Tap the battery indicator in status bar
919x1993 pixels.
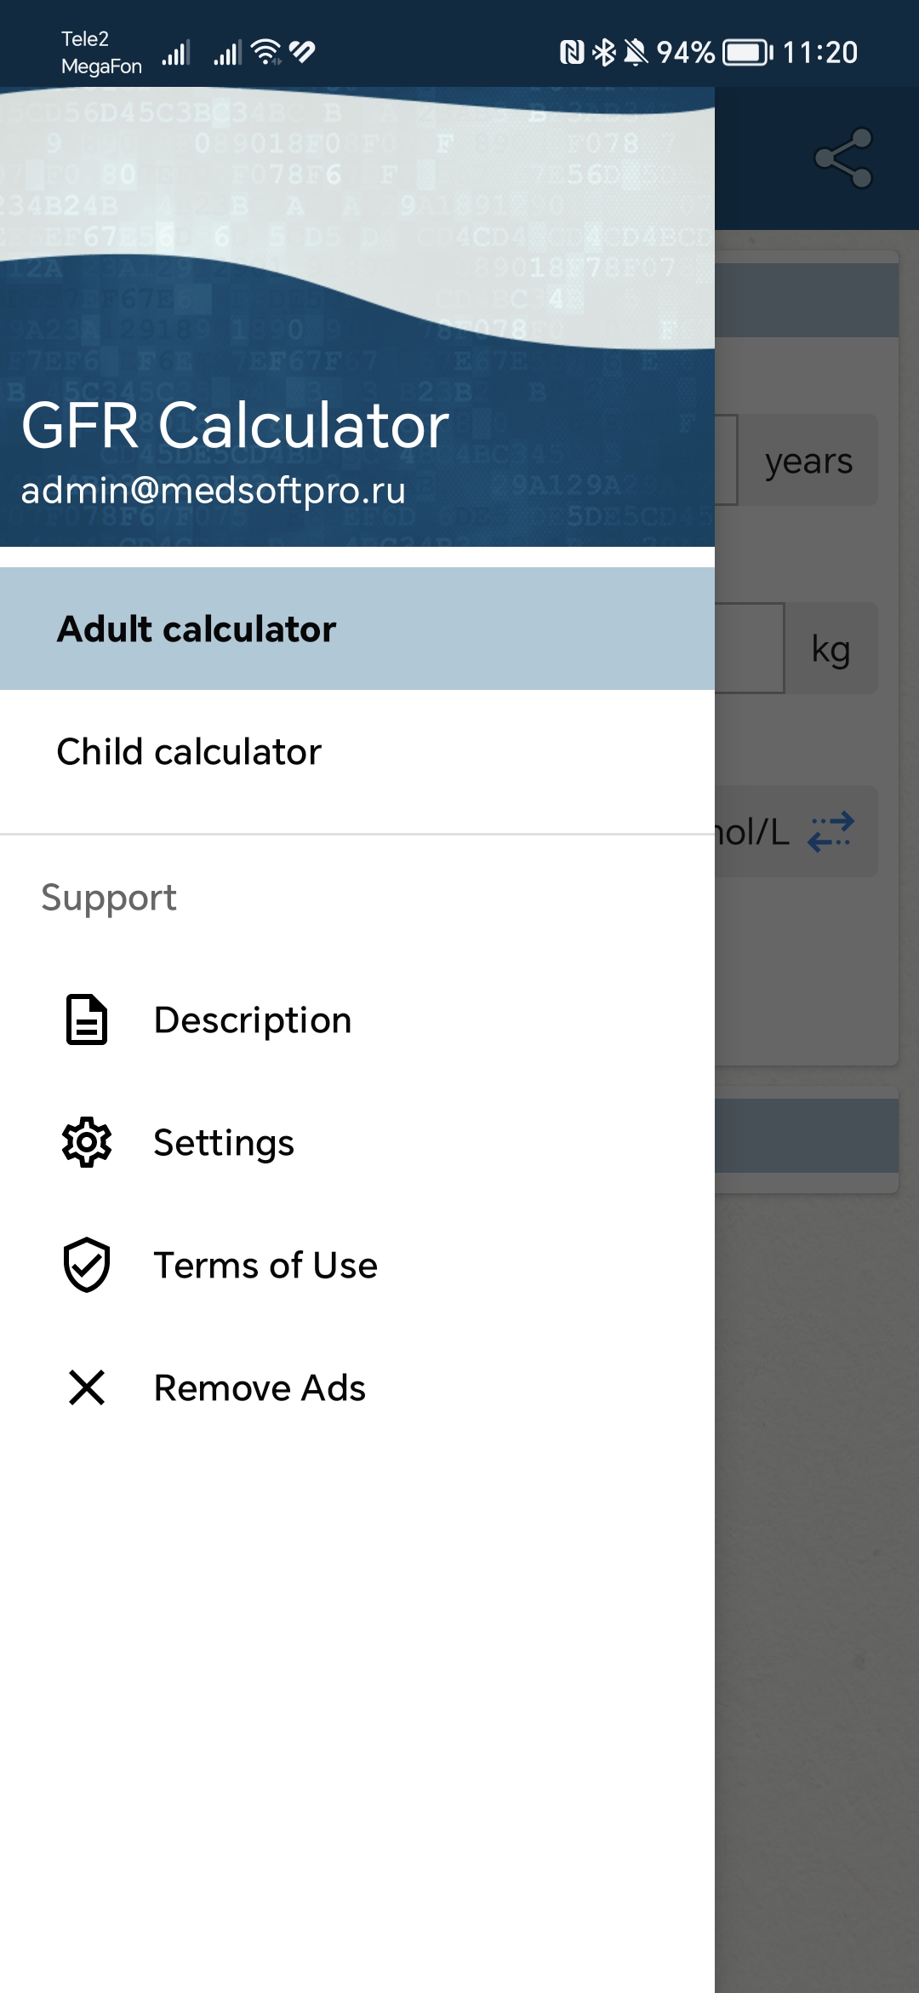pos(748,53)
